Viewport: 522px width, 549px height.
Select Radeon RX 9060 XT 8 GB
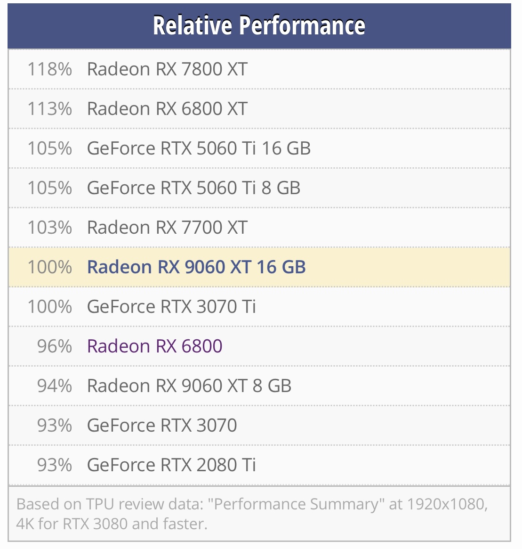point(189,386)
